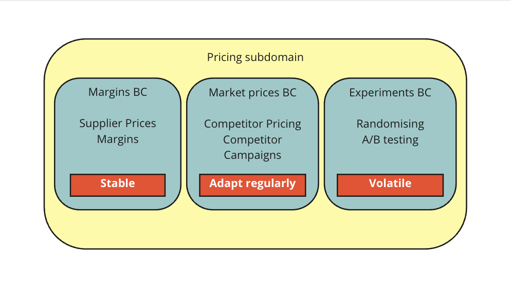This screenshot has height=287, width=511.
Task: Click the "Pricing subdomain" title text
Action: pos(255,57)
